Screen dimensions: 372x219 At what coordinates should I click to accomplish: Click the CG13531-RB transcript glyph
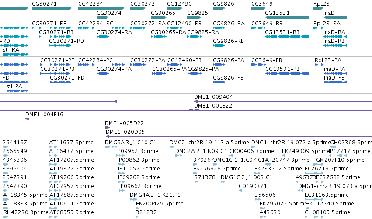pyautogui.click(x=287, y=37)
